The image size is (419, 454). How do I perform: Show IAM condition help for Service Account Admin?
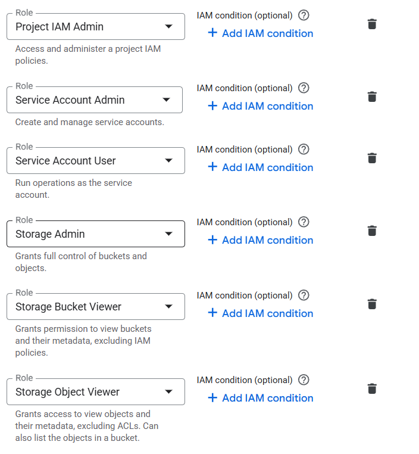304,88
